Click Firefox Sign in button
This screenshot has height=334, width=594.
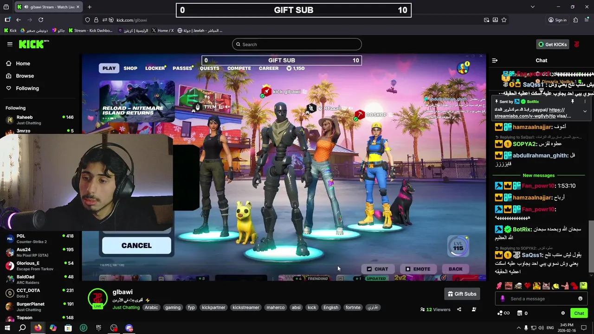(557, 20)
